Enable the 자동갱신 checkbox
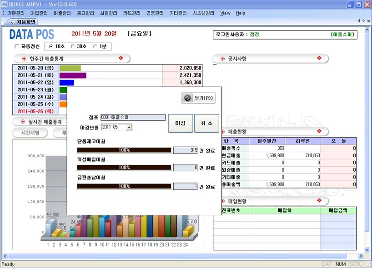372x268 pixels. click(x=17, y=46)
